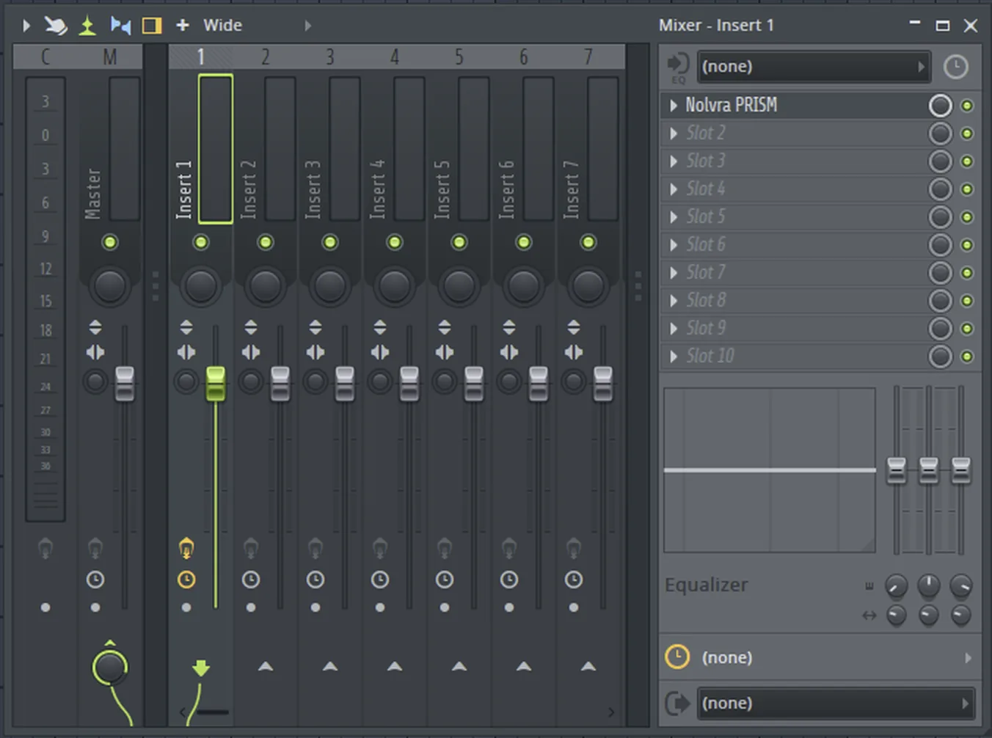Click the audio output arrow icon
The width and height of the screenshot is (992, 738).
pos(677,703)
